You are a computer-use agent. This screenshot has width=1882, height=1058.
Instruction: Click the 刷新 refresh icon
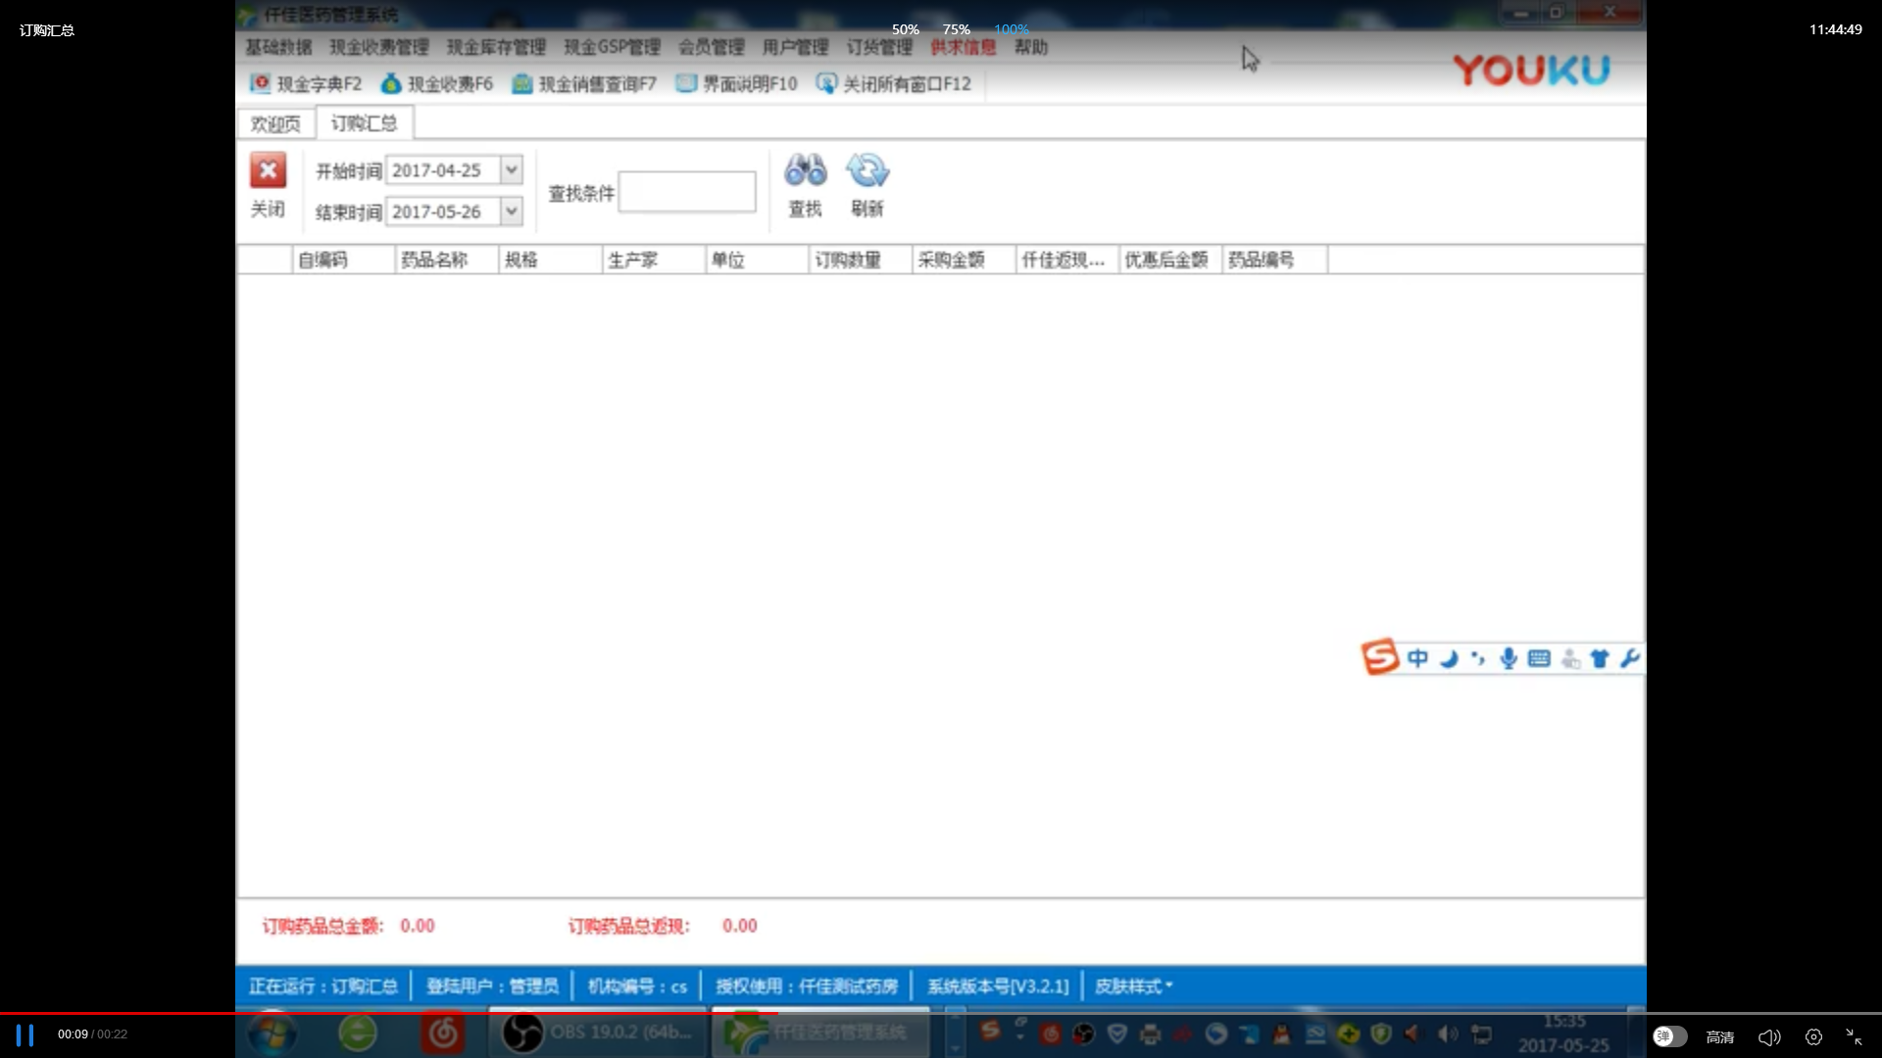867,170
